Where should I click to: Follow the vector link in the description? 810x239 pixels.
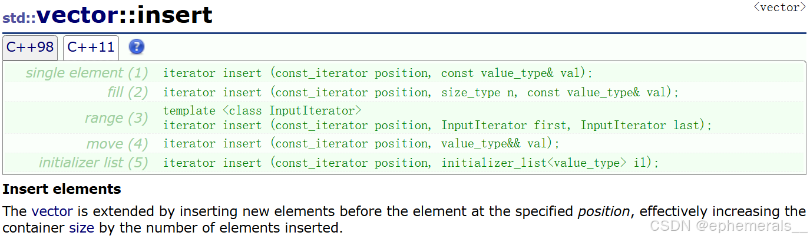coord(52,211)
